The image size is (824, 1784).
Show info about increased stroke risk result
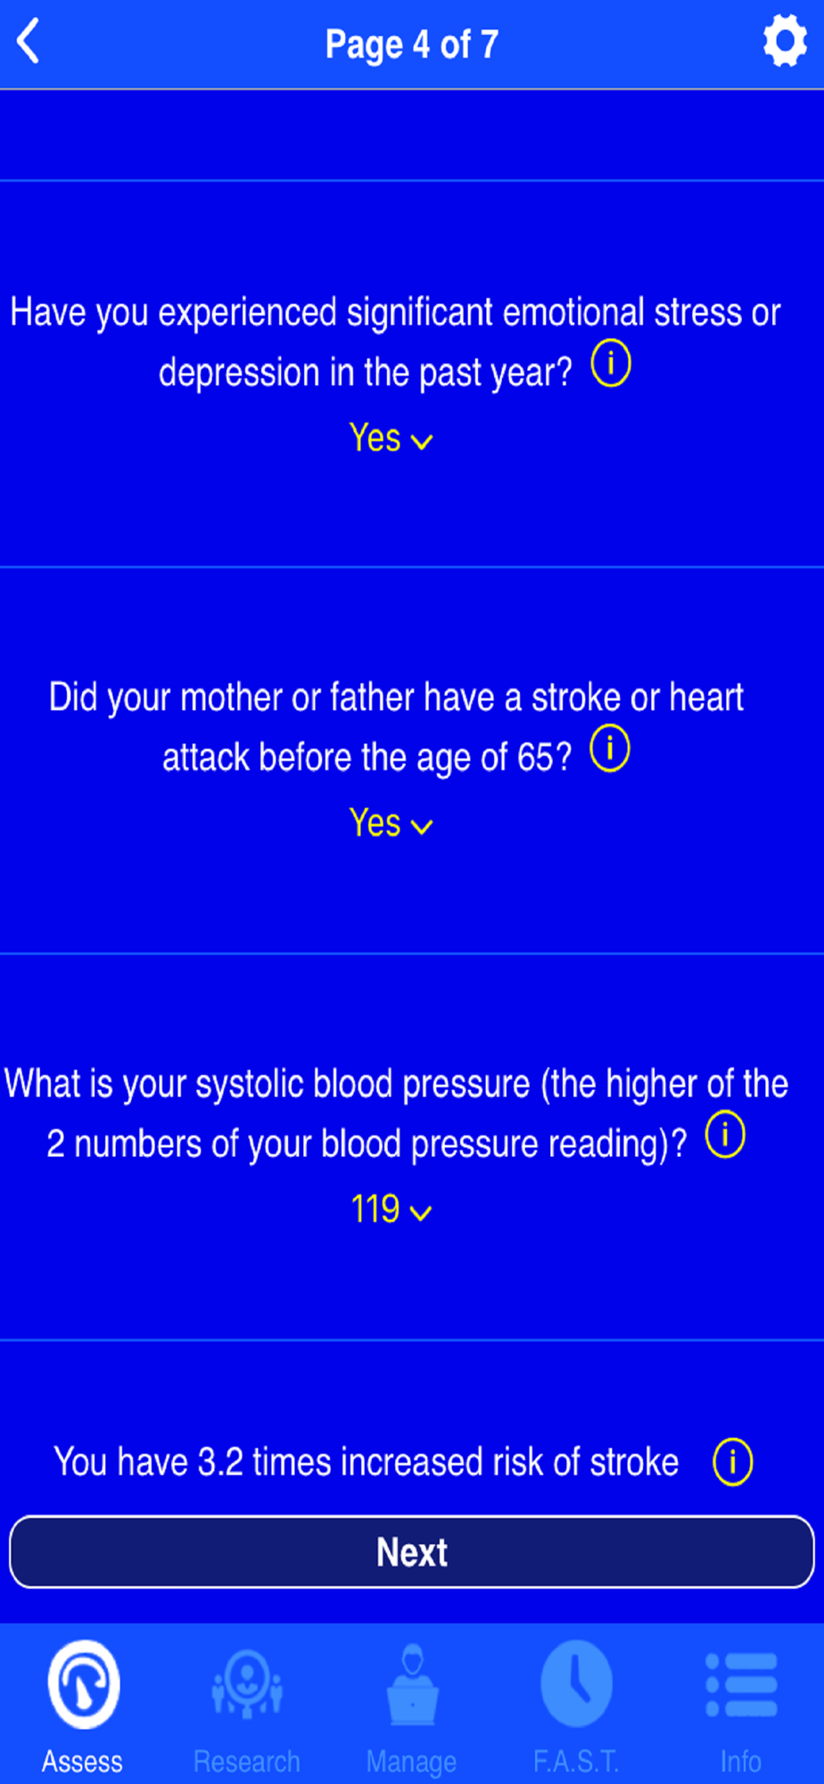coord(732,1462)
